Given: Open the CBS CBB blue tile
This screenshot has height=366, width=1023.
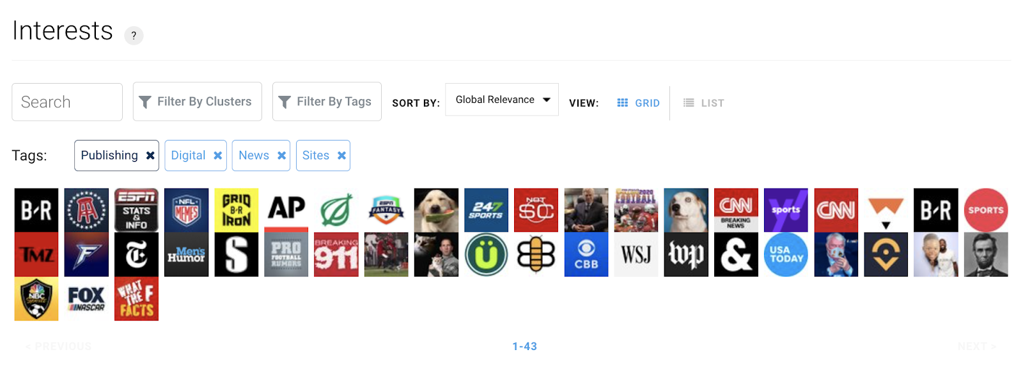Looking at the screenshot, I should coord(586,254).
